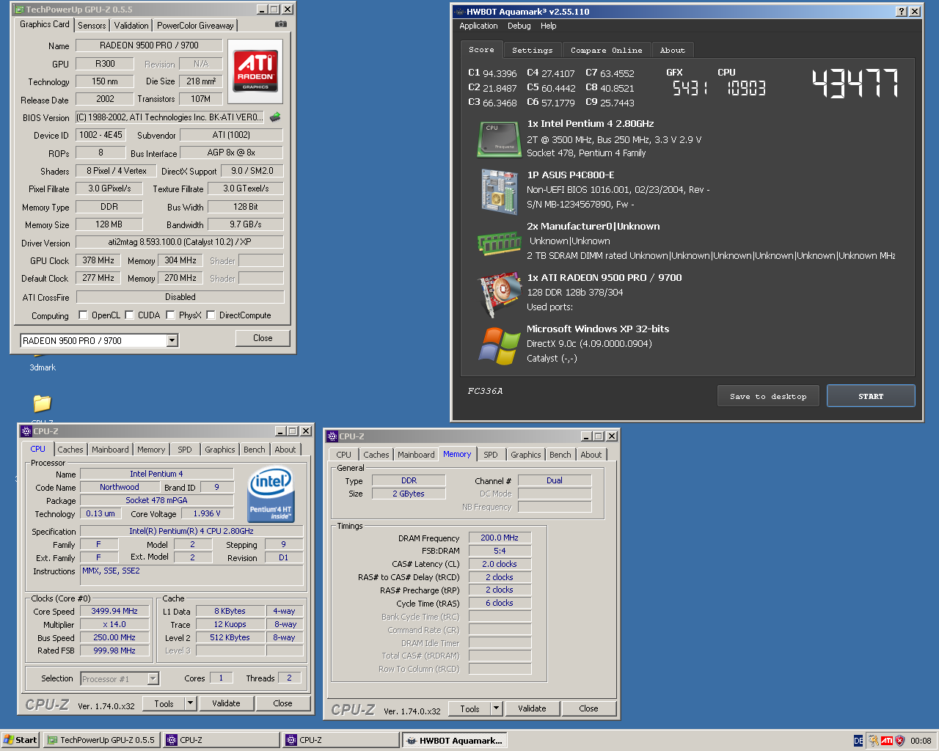Click Validate in CPU-Z CPU window

pyautogui.click(x=226, y=703)
